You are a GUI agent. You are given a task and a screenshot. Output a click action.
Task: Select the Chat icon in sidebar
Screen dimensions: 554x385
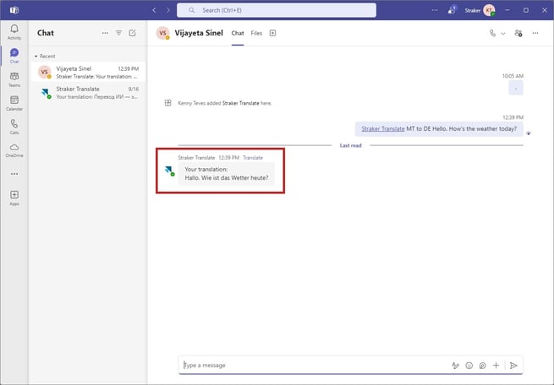coord(14,56)
